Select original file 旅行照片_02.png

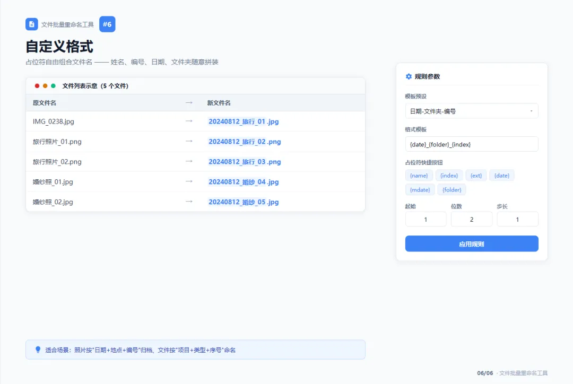(x=57, y=161)
